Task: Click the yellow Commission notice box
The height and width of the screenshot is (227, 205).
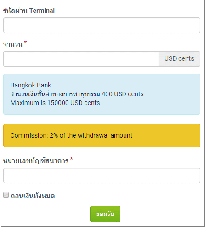Action: coord(102,136)
